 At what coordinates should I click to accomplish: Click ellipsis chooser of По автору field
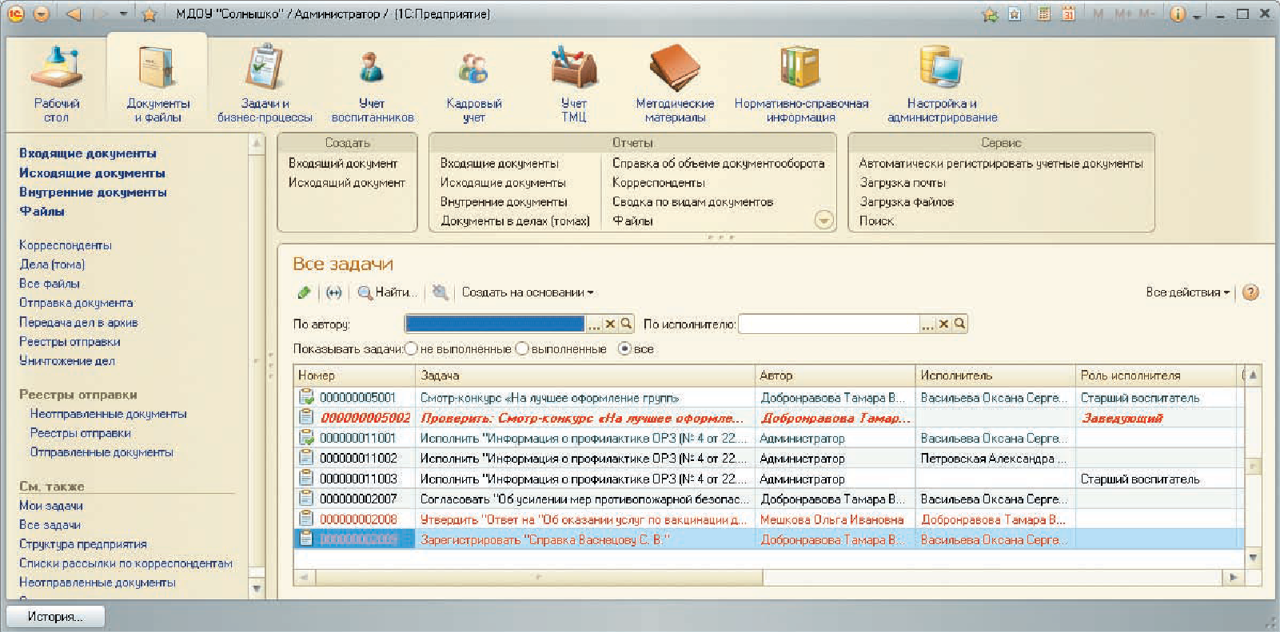click(x=594, y=324)
